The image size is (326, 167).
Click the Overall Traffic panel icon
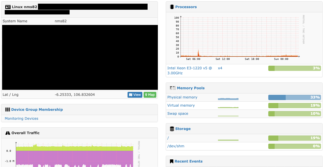click(x=8, y=133)
